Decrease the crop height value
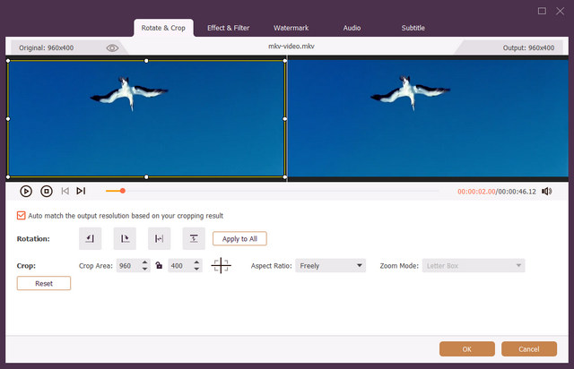574x369 pixels. point(197,269)
